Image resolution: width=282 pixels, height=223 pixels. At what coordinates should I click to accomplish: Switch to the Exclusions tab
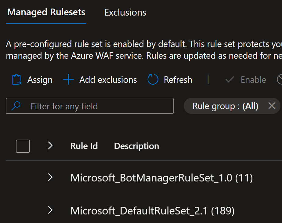click(125, 13)
